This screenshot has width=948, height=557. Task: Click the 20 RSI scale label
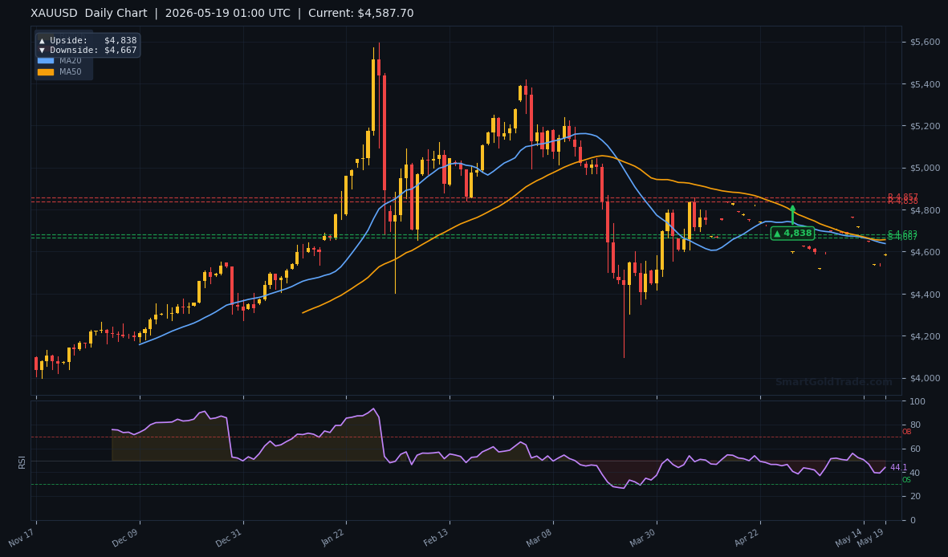pyautogui.click(x=915, y=497)
